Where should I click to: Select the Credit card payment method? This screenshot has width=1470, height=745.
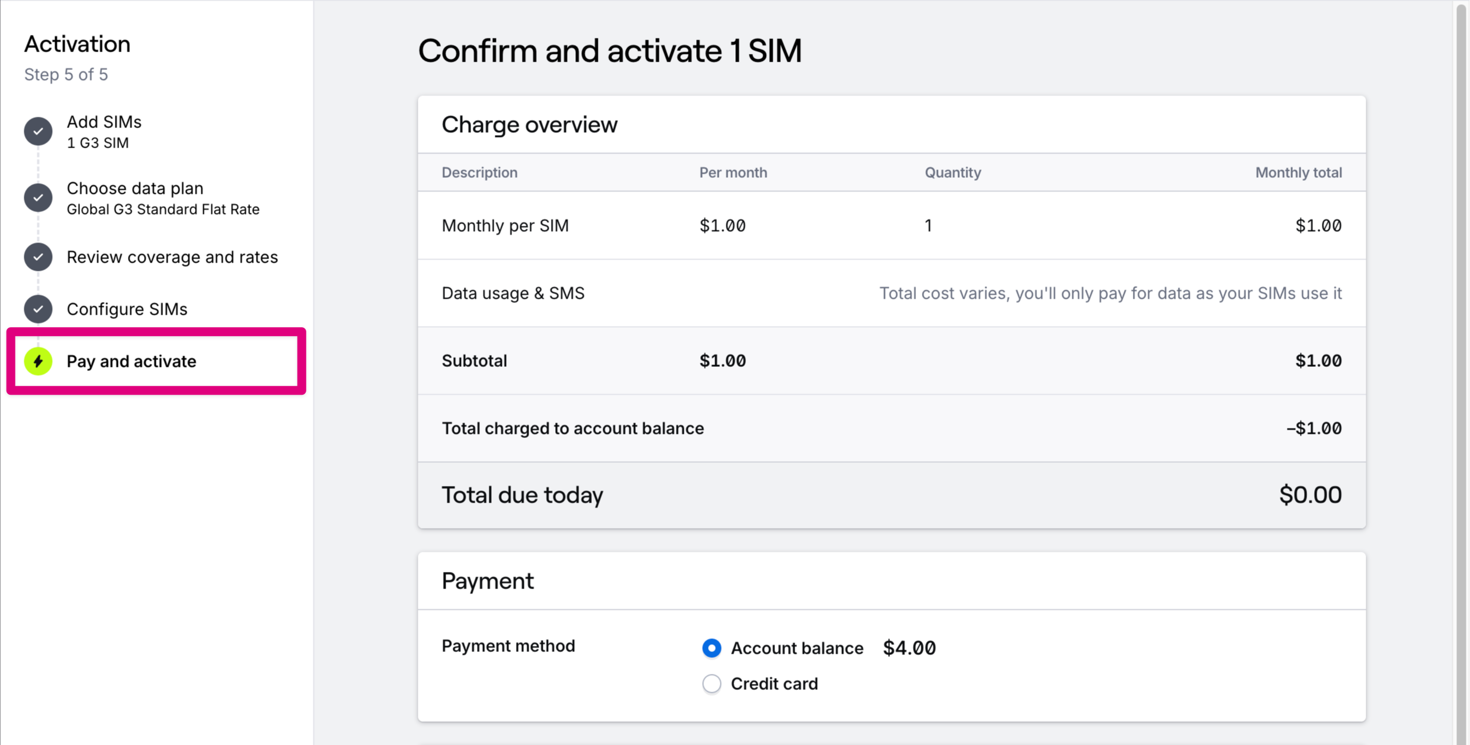tap(711, 683)
